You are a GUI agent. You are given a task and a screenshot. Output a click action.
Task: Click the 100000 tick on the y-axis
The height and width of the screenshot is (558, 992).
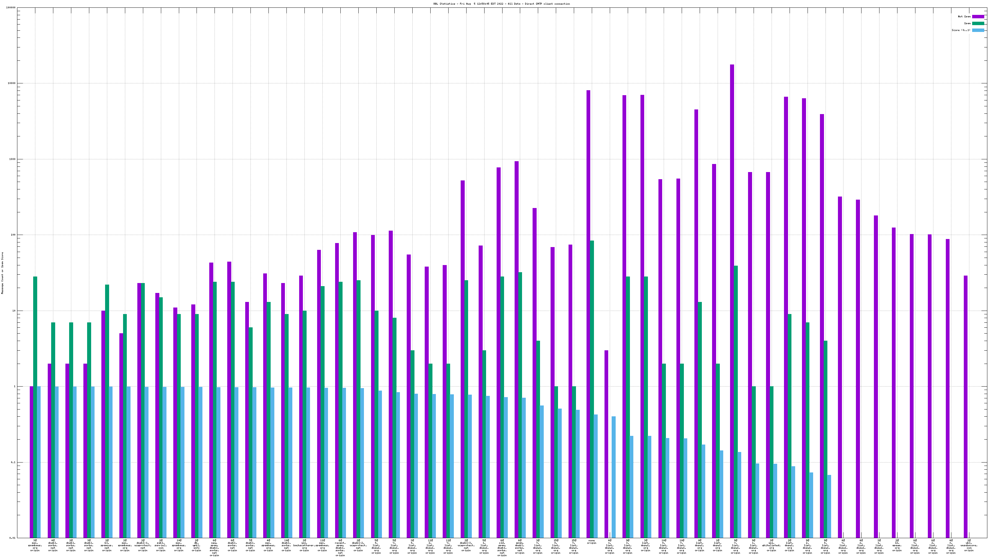click(11, 8)
